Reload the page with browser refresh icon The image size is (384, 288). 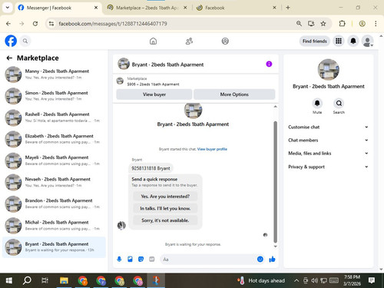pyautogui.click(x=35, y=24)
